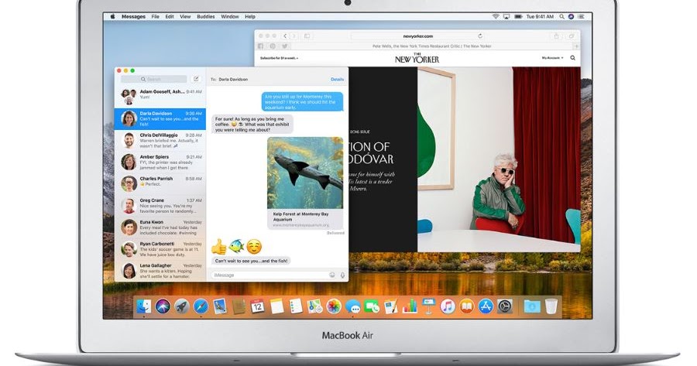Open the Maps app in Dock
The width and height of the screenshot is (697, 366).
click(x=314, y=306)
